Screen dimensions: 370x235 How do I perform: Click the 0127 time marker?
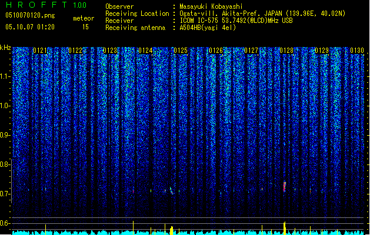click(251, 51)
